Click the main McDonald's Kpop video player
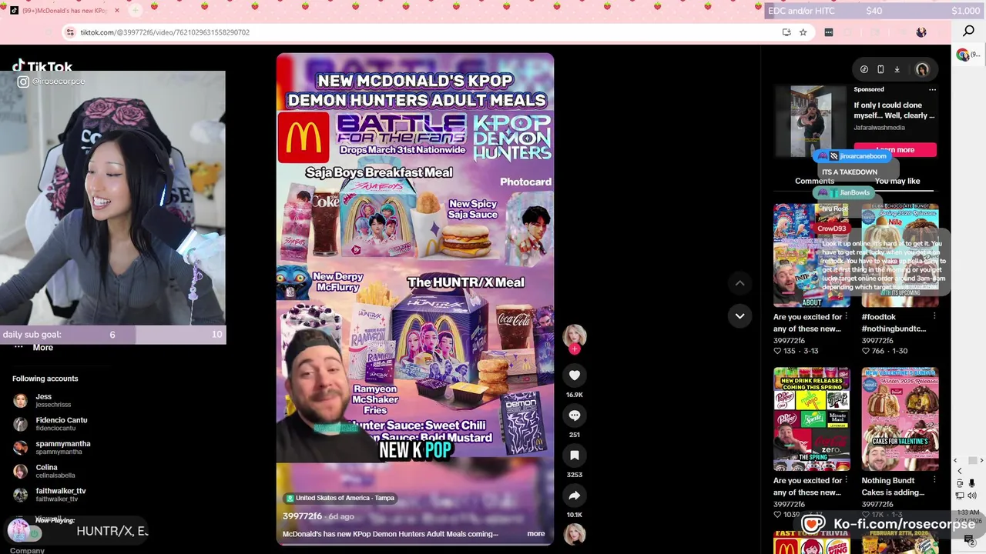986x554 pixels. (x=415, y=299)
